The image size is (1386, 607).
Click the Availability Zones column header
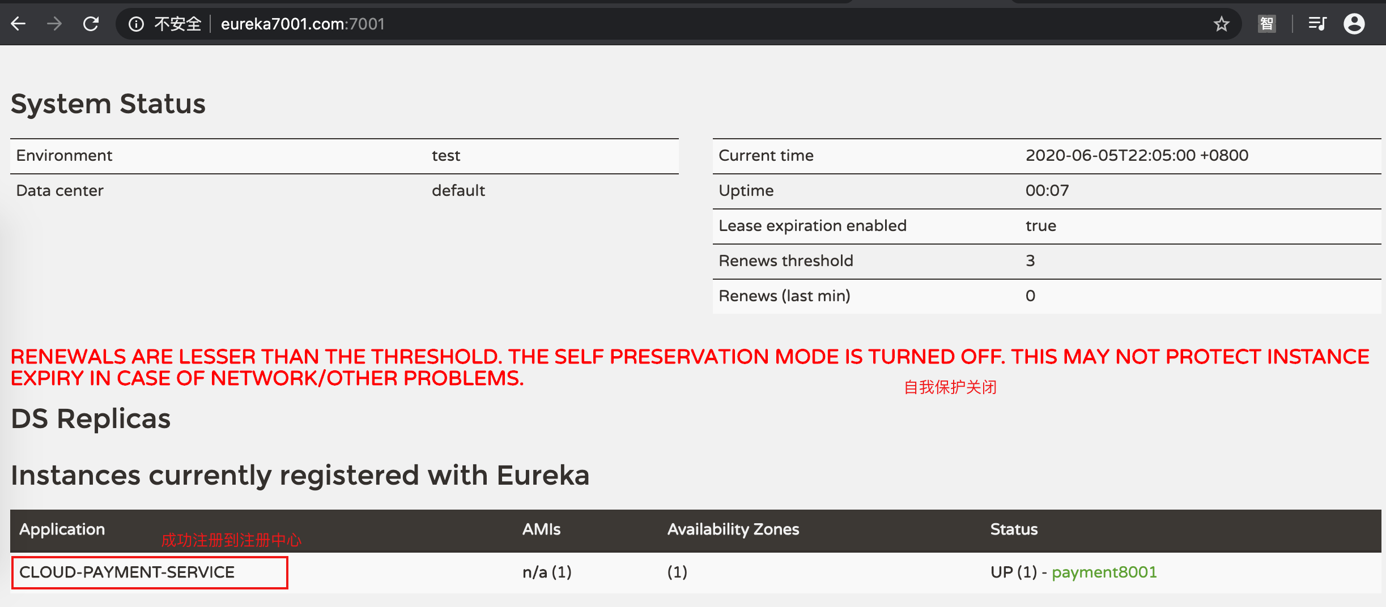pos(733,529)
